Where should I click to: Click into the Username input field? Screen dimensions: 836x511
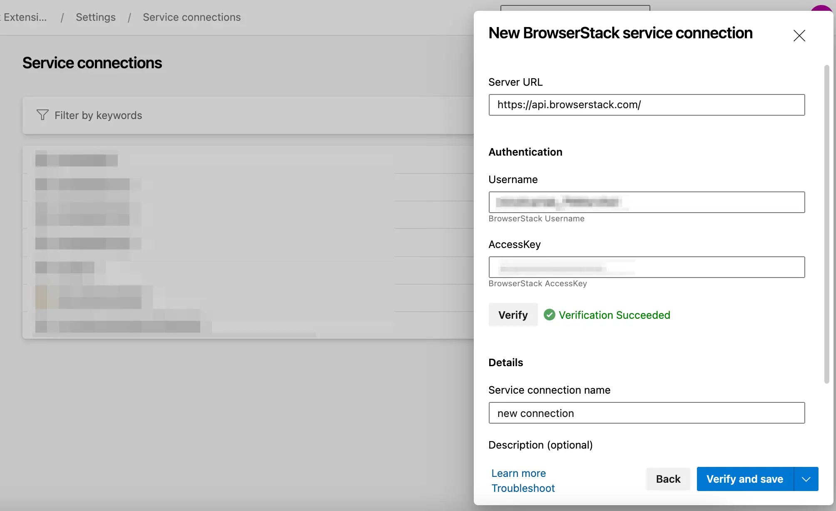646,202
